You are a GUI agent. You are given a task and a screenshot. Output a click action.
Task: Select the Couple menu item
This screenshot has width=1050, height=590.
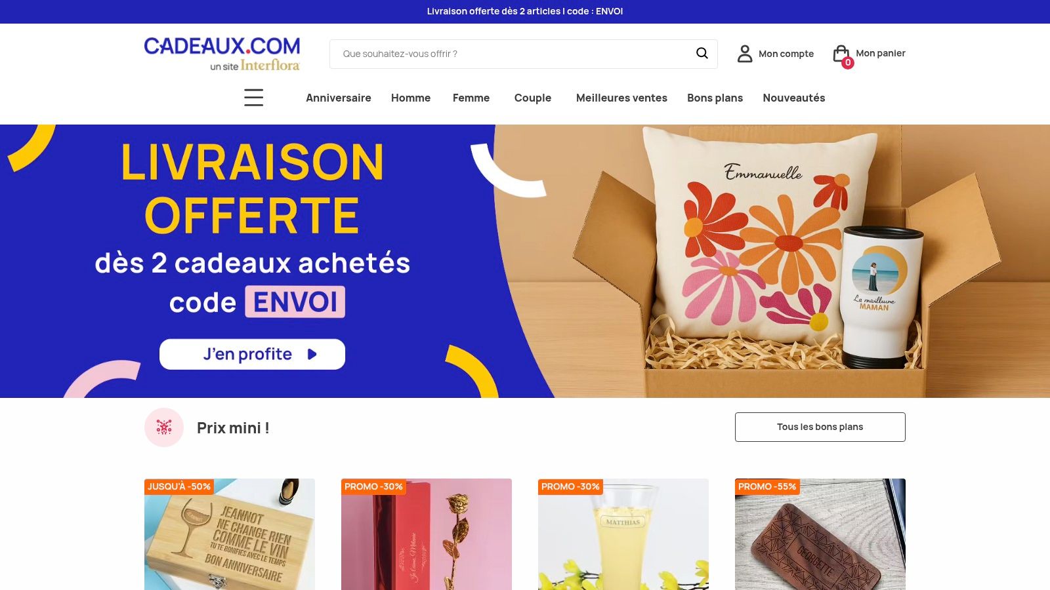tap(533, 98)
